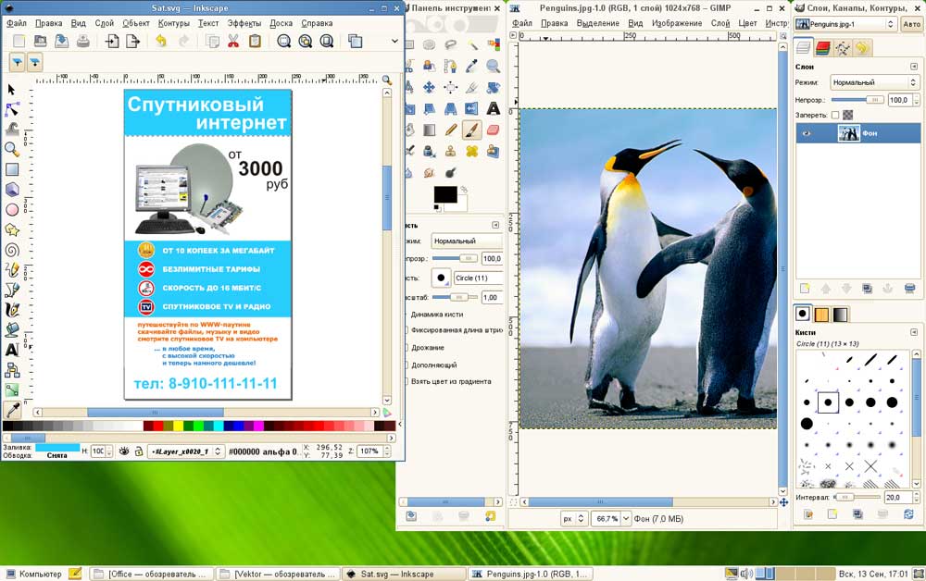Open the GIMP zoom 66,7% dropdown

(x=626, y=519)
